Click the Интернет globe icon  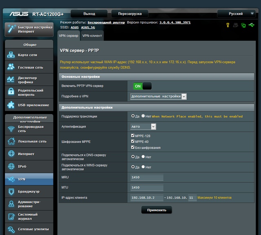point(11,154)
